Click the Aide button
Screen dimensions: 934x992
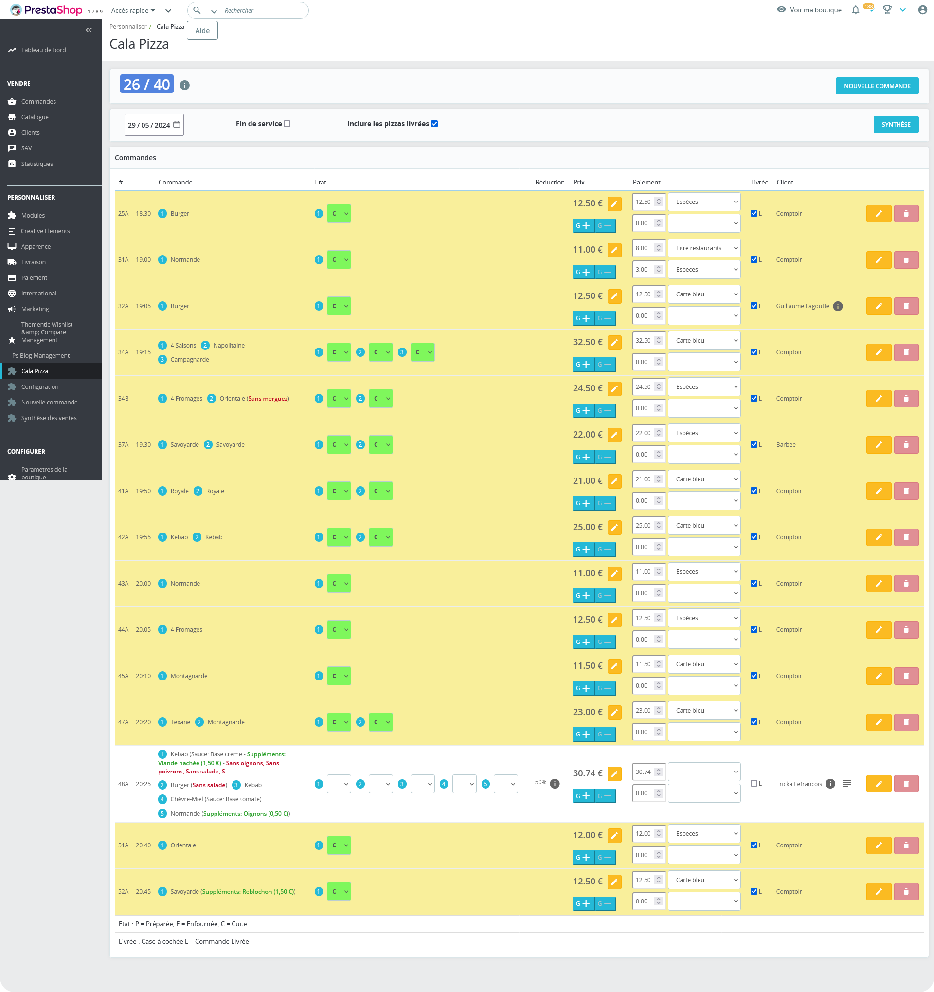[x=202, y=31]
